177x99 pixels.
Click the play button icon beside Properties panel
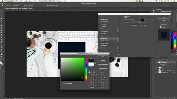(x=153, y=11)
